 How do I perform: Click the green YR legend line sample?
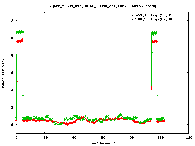179,19
